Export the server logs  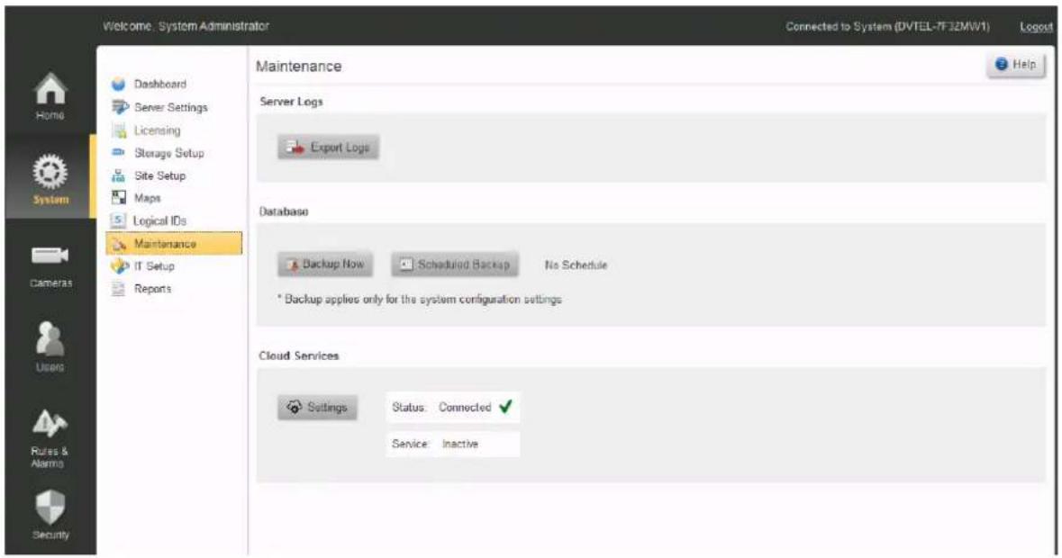(x=328, y=147)
